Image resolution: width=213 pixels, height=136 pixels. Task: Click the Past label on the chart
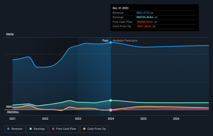[105, 40]
